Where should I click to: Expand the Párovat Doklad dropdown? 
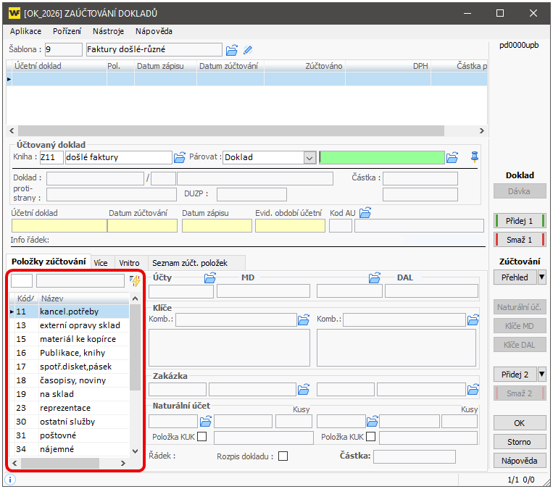[x=309, y=158]
